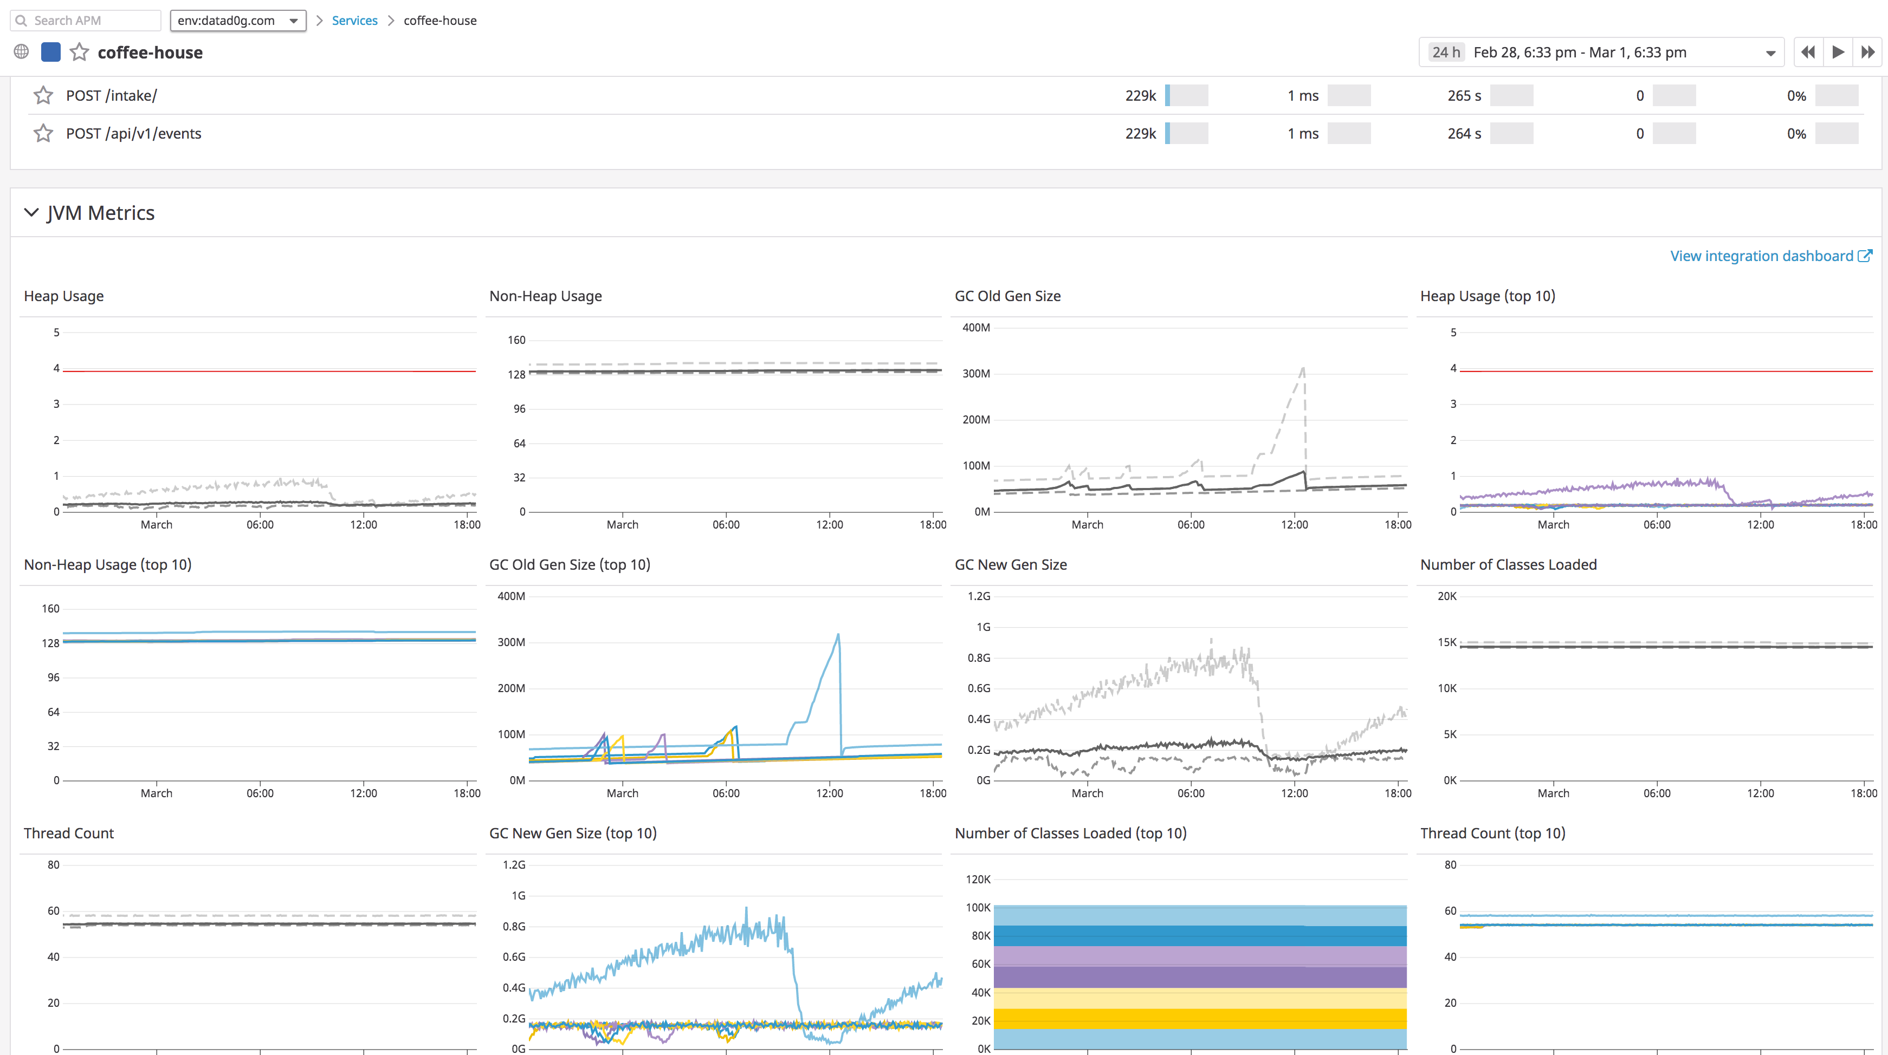Click coffee-house breadcrumb text
Image resolution: width=1888 pixels, height=1055 pixels.
(x=439, y=21)
